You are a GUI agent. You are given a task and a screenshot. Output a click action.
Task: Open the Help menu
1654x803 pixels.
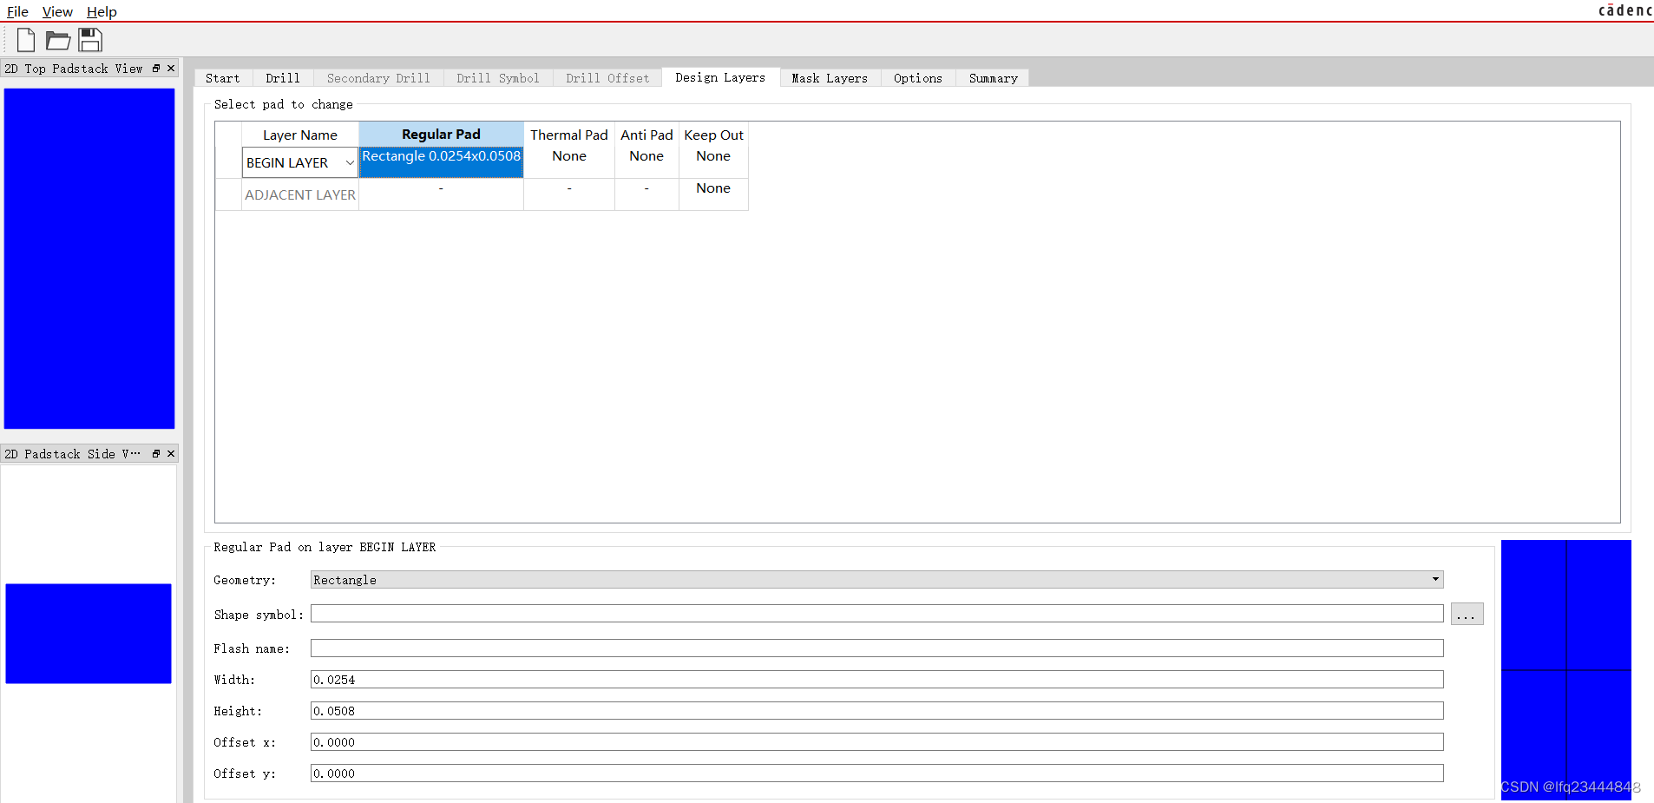tap(102, 11)
